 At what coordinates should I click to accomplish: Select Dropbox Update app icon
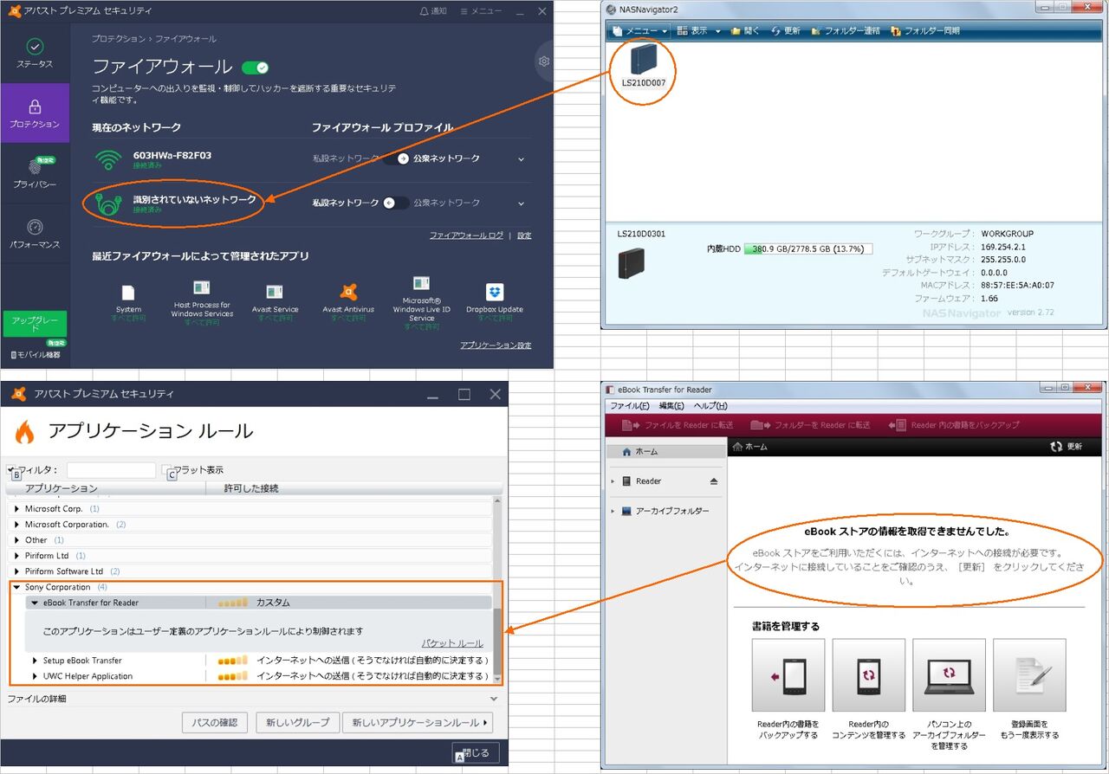click(495, 292)
